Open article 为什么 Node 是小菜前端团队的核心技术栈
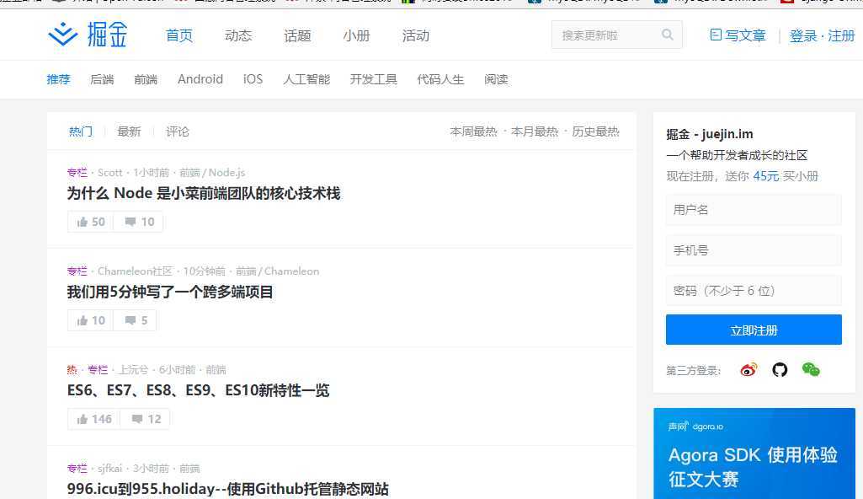This screenshot has height=499, width=863. (204, 193)
